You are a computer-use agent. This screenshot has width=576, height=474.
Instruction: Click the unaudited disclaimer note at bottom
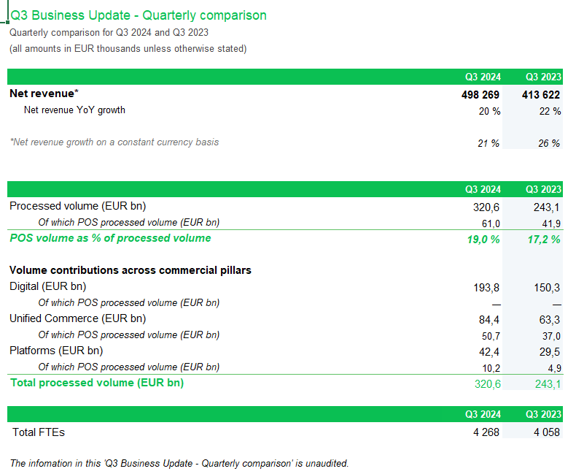pyautogui.click(x=179, y=463)
